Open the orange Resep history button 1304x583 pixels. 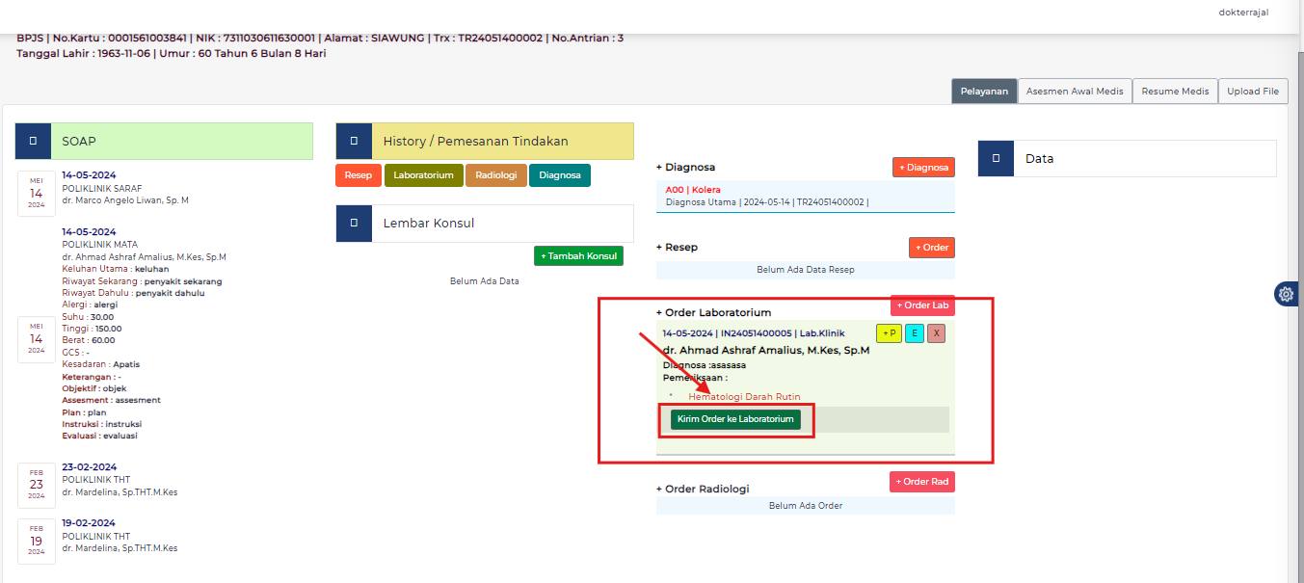click(x=359, y=175)
